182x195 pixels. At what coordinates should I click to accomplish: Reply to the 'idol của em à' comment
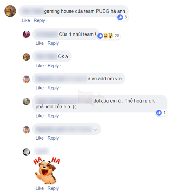(53, 116)
